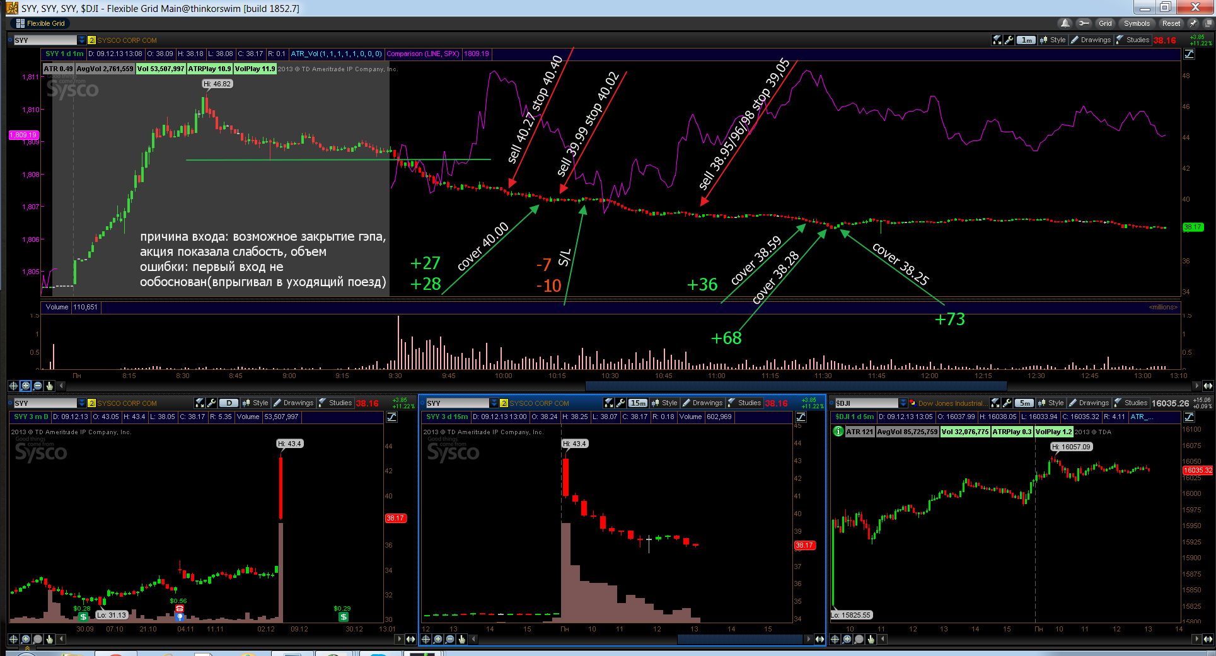Screen dimensions: 1216x656
Task: Click the zoom-in magnifier below the 1m SYY chart
Action: click(x=26, y=386)
